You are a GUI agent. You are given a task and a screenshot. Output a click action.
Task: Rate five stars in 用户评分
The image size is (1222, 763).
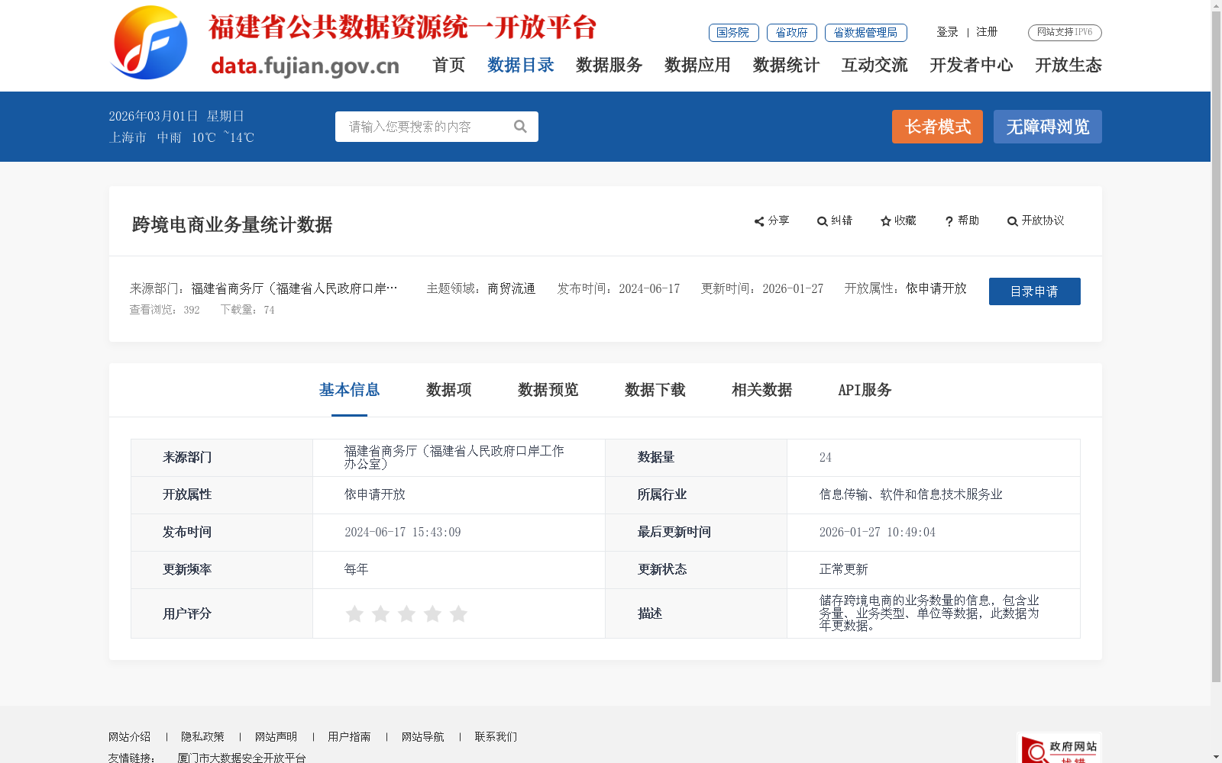[458, 613]
